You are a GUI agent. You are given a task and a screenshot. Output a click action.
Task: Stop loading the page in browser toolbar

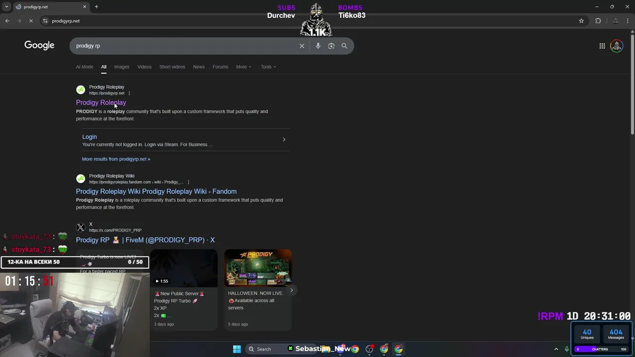pyautogui.click(x=31, y=21)
